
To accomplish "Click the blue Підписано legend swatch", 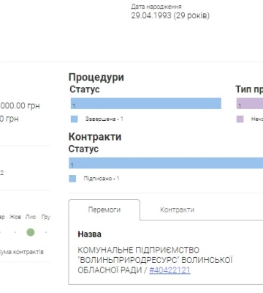I will tap(72, 179).
